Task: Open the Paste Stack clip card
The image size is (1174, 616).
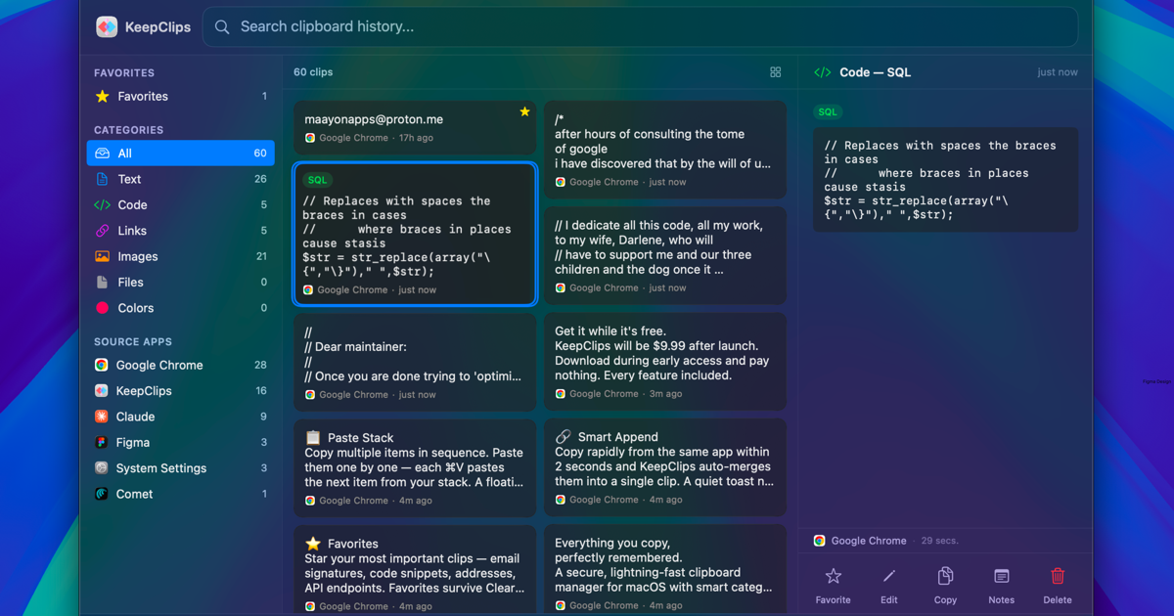Action: (x=415, y=467)
